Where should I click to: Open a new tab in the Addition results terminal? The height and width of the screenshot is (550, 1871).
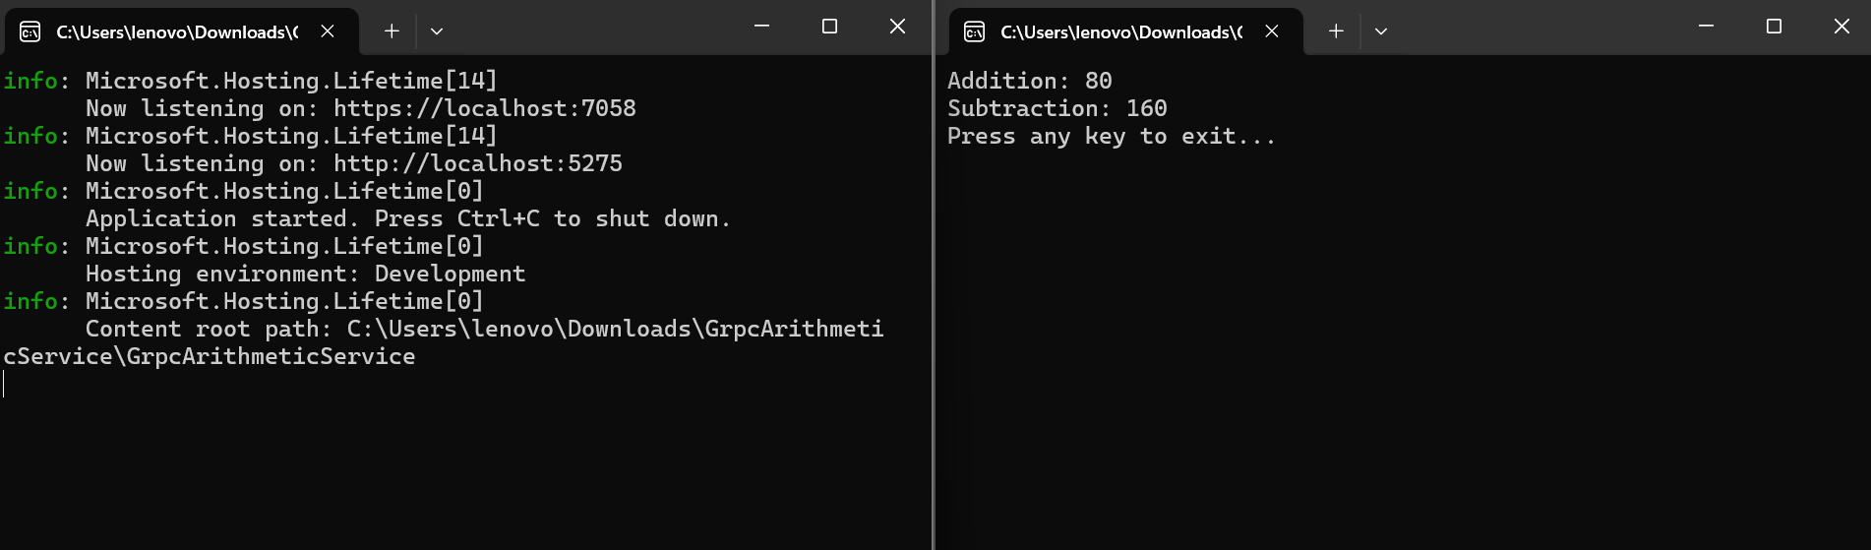coord(1336,31)
